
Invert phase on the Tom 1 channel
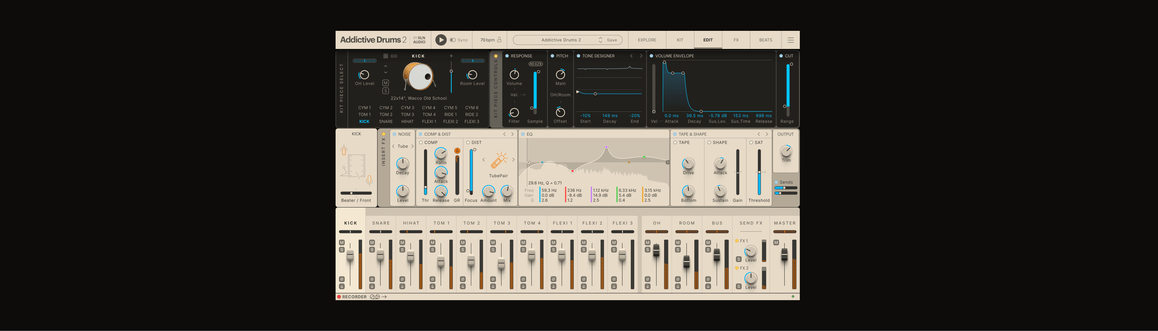[x=432, y=279]
